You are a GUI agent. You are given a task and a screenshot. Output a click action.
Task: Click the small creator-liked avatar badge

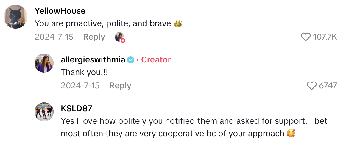(120, 37)
